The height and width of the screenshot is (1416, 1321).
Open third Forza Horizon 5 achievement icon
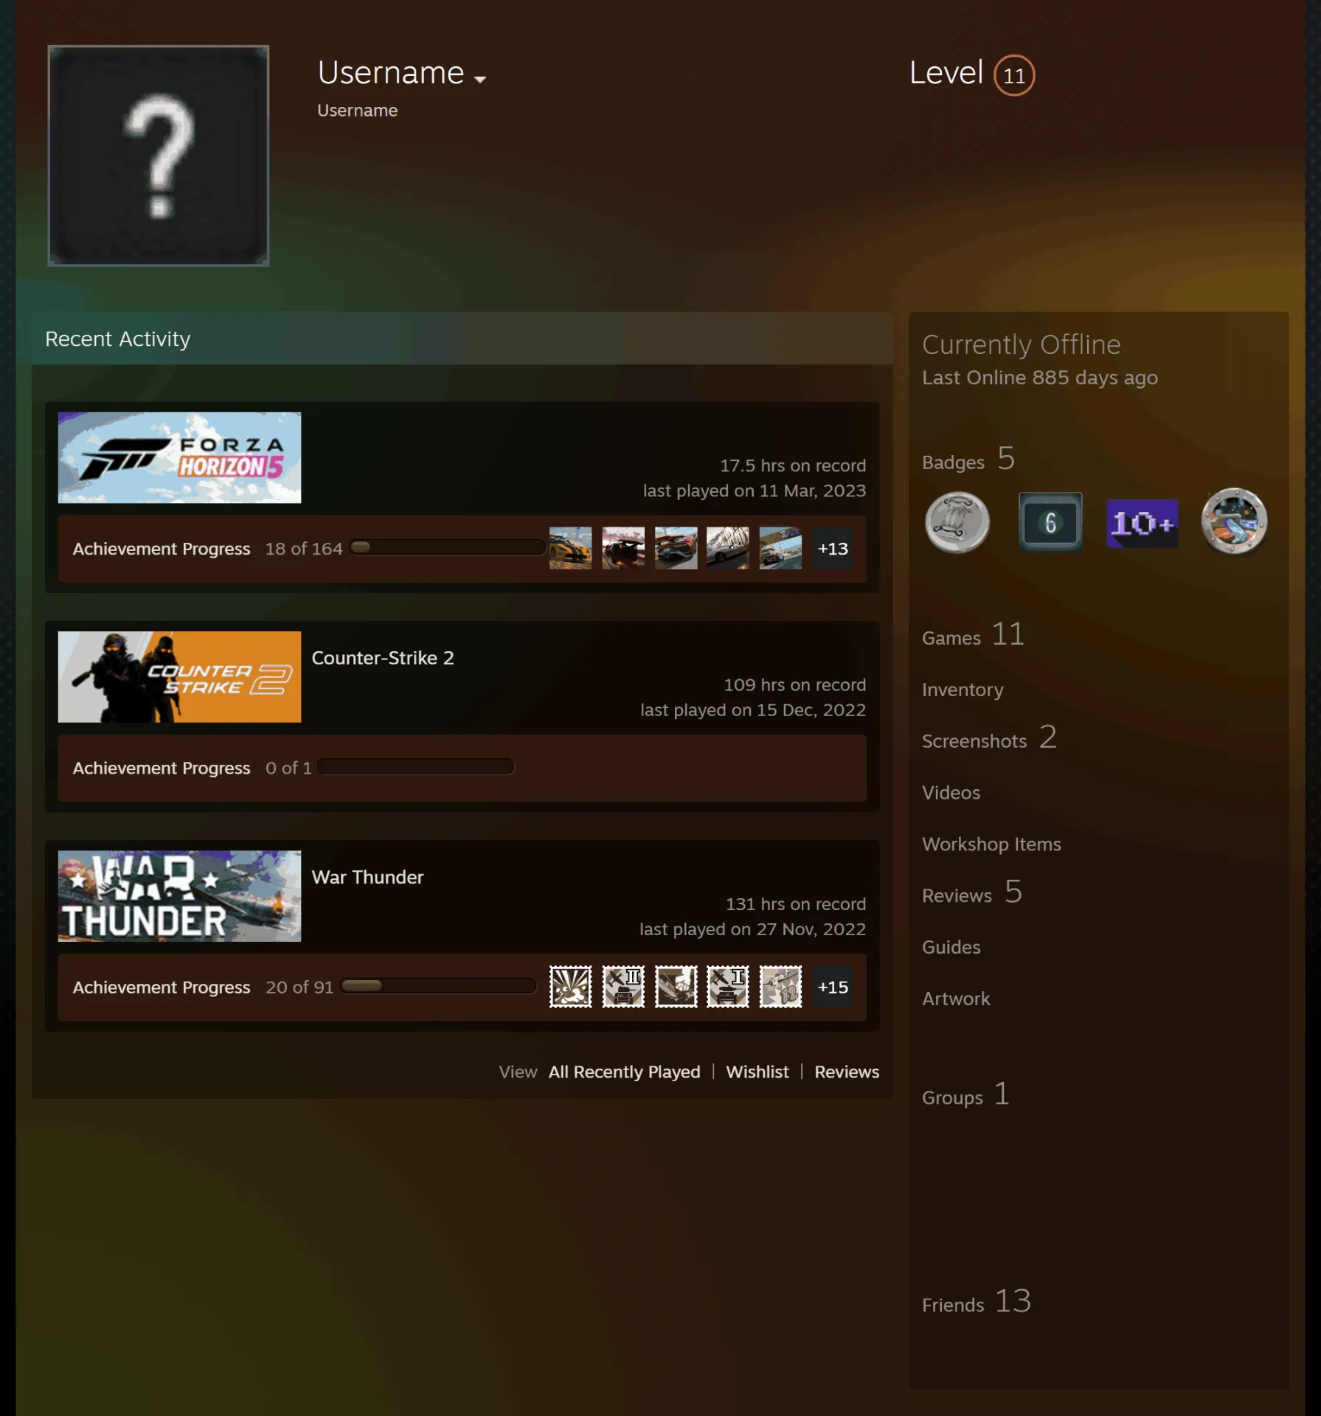coord(676,548)
